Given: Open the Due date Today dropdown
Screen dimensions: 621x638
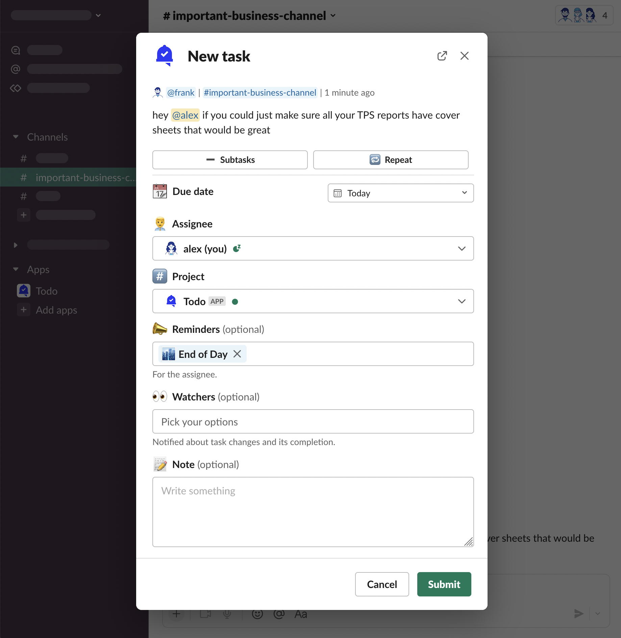Looking at the screenshot, I should 400,193.
